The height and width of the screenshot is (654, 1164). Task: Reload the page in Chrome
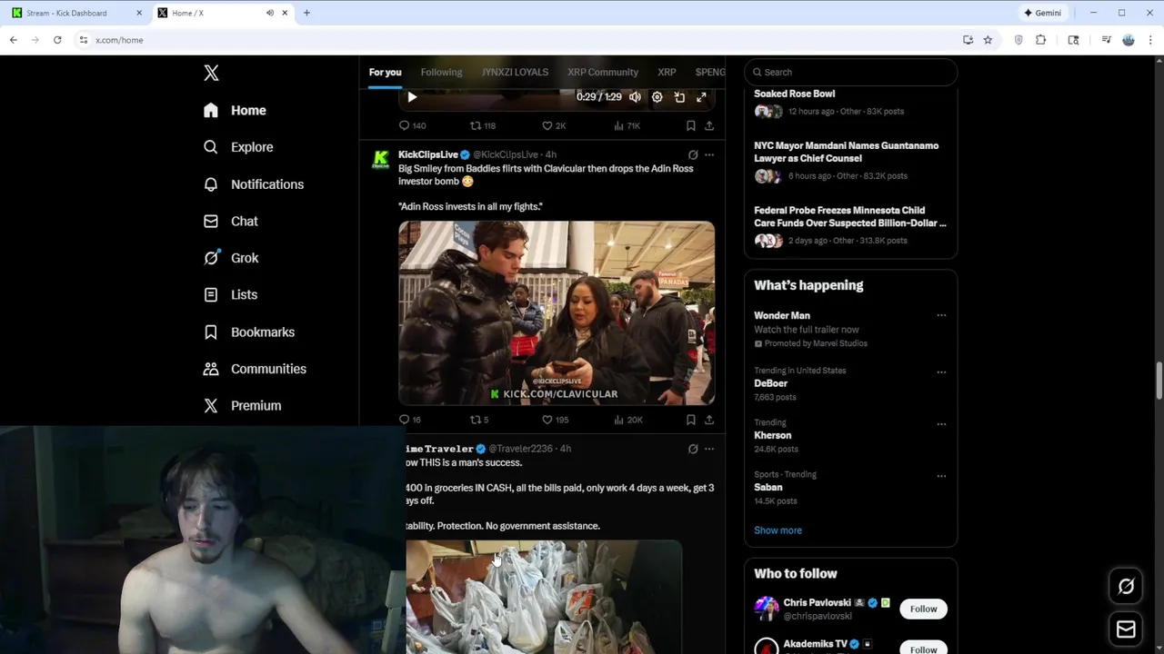click(x=57, y=40)
